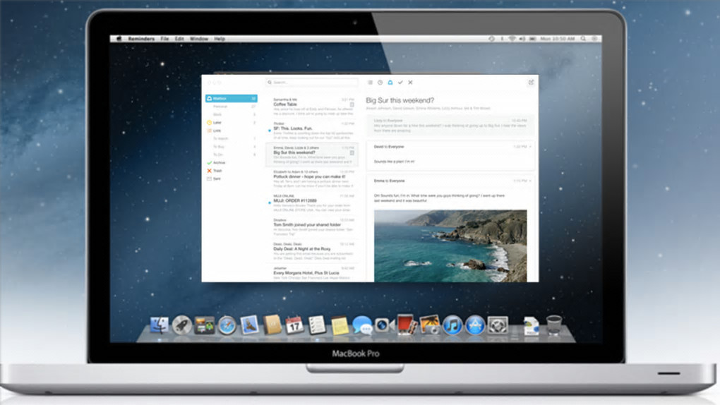This screenshot has width=720, height=405.
Task: Open the 'Coffee Table' email
Action: (312, 106)
